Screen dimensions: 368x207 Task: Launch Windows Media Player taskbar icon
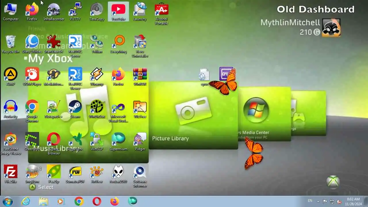(61, 201)
